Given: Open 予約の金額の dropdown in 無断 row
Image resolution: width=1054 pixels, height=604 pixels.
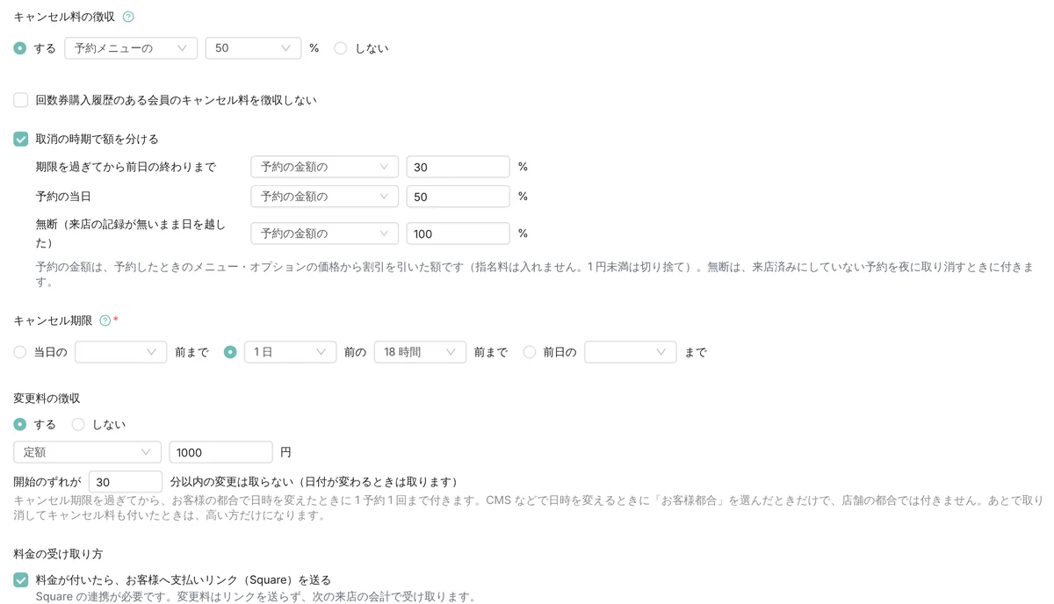Looking at the screenshot, I should pyautogui.click(x=324, y=234).
